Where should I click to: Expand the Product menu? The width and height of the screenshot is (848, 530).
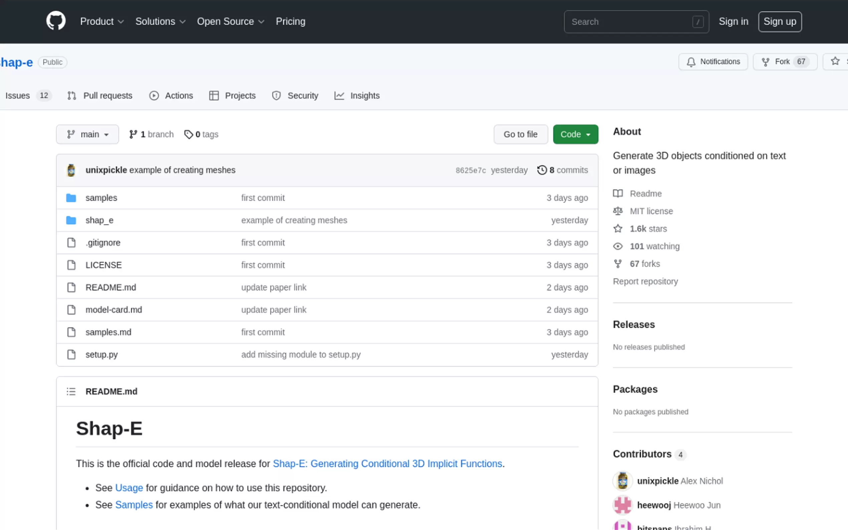102,21
